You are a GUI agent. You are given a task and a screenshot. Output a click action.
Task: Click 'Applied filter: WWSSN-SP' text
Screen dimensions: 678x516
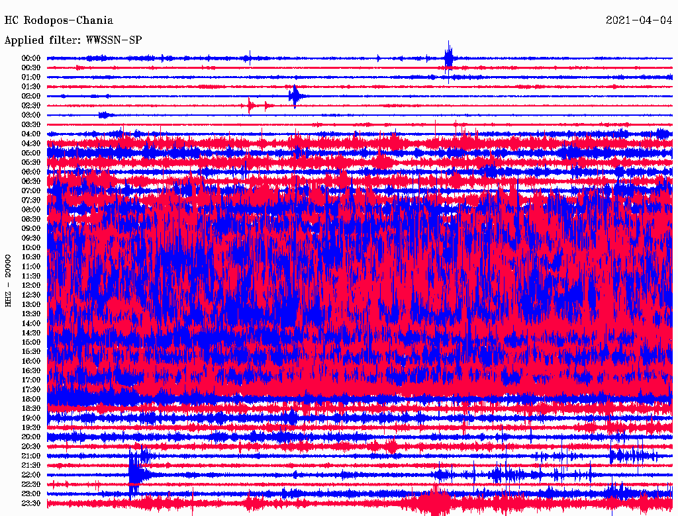tap(73, 40)
